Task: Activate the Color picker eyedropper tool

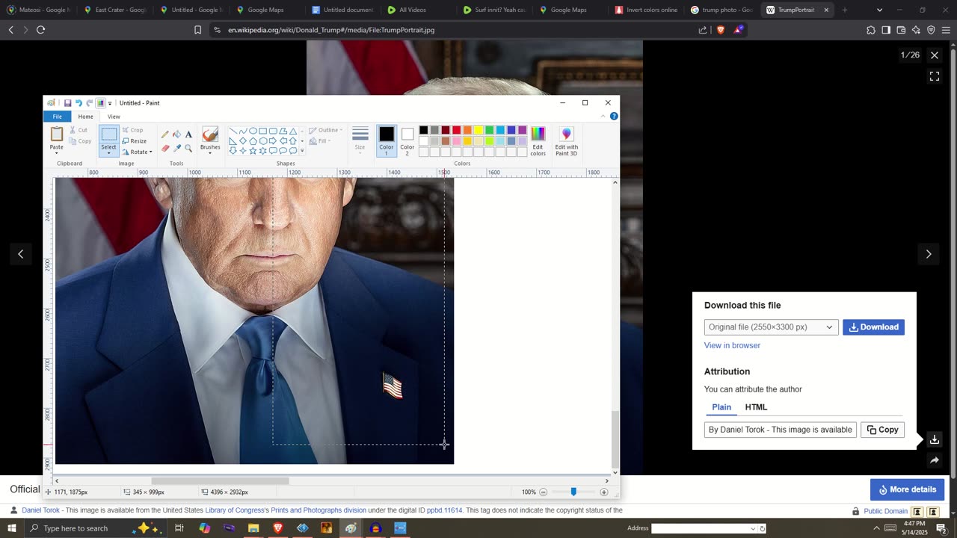Action: click(x=176, y=148)
